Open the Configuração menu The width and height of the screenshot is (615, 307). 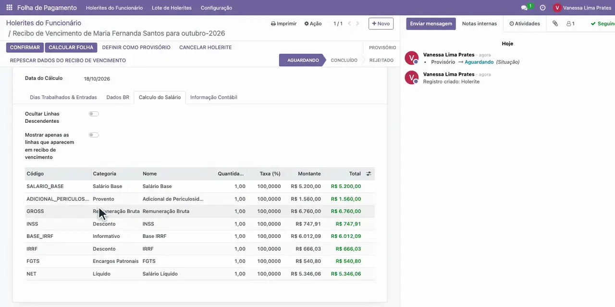(216, 8)
